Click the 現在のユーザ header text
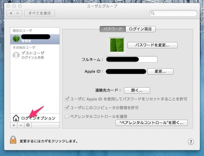Screen dimensions: 204x156 coord(23,31)
